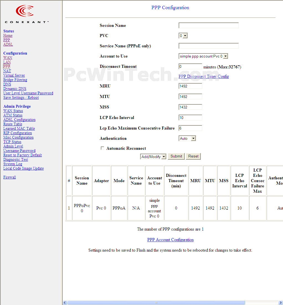
Task: Click the LCP Echo Interval field
Action: click(190, 117)
